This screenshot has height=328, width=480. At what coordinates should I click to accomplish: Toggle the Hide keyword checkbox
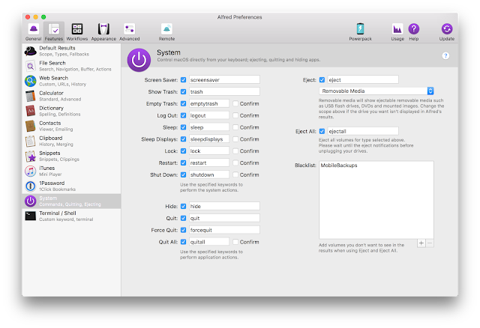[183, 207]
